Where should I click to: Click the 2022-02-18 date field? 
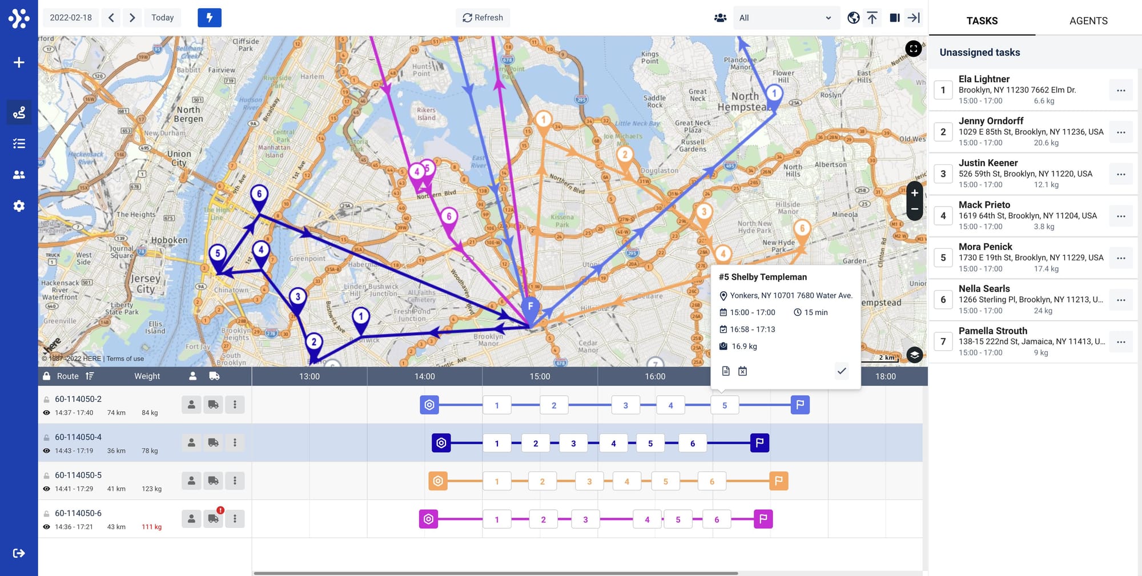coord(71,18)
